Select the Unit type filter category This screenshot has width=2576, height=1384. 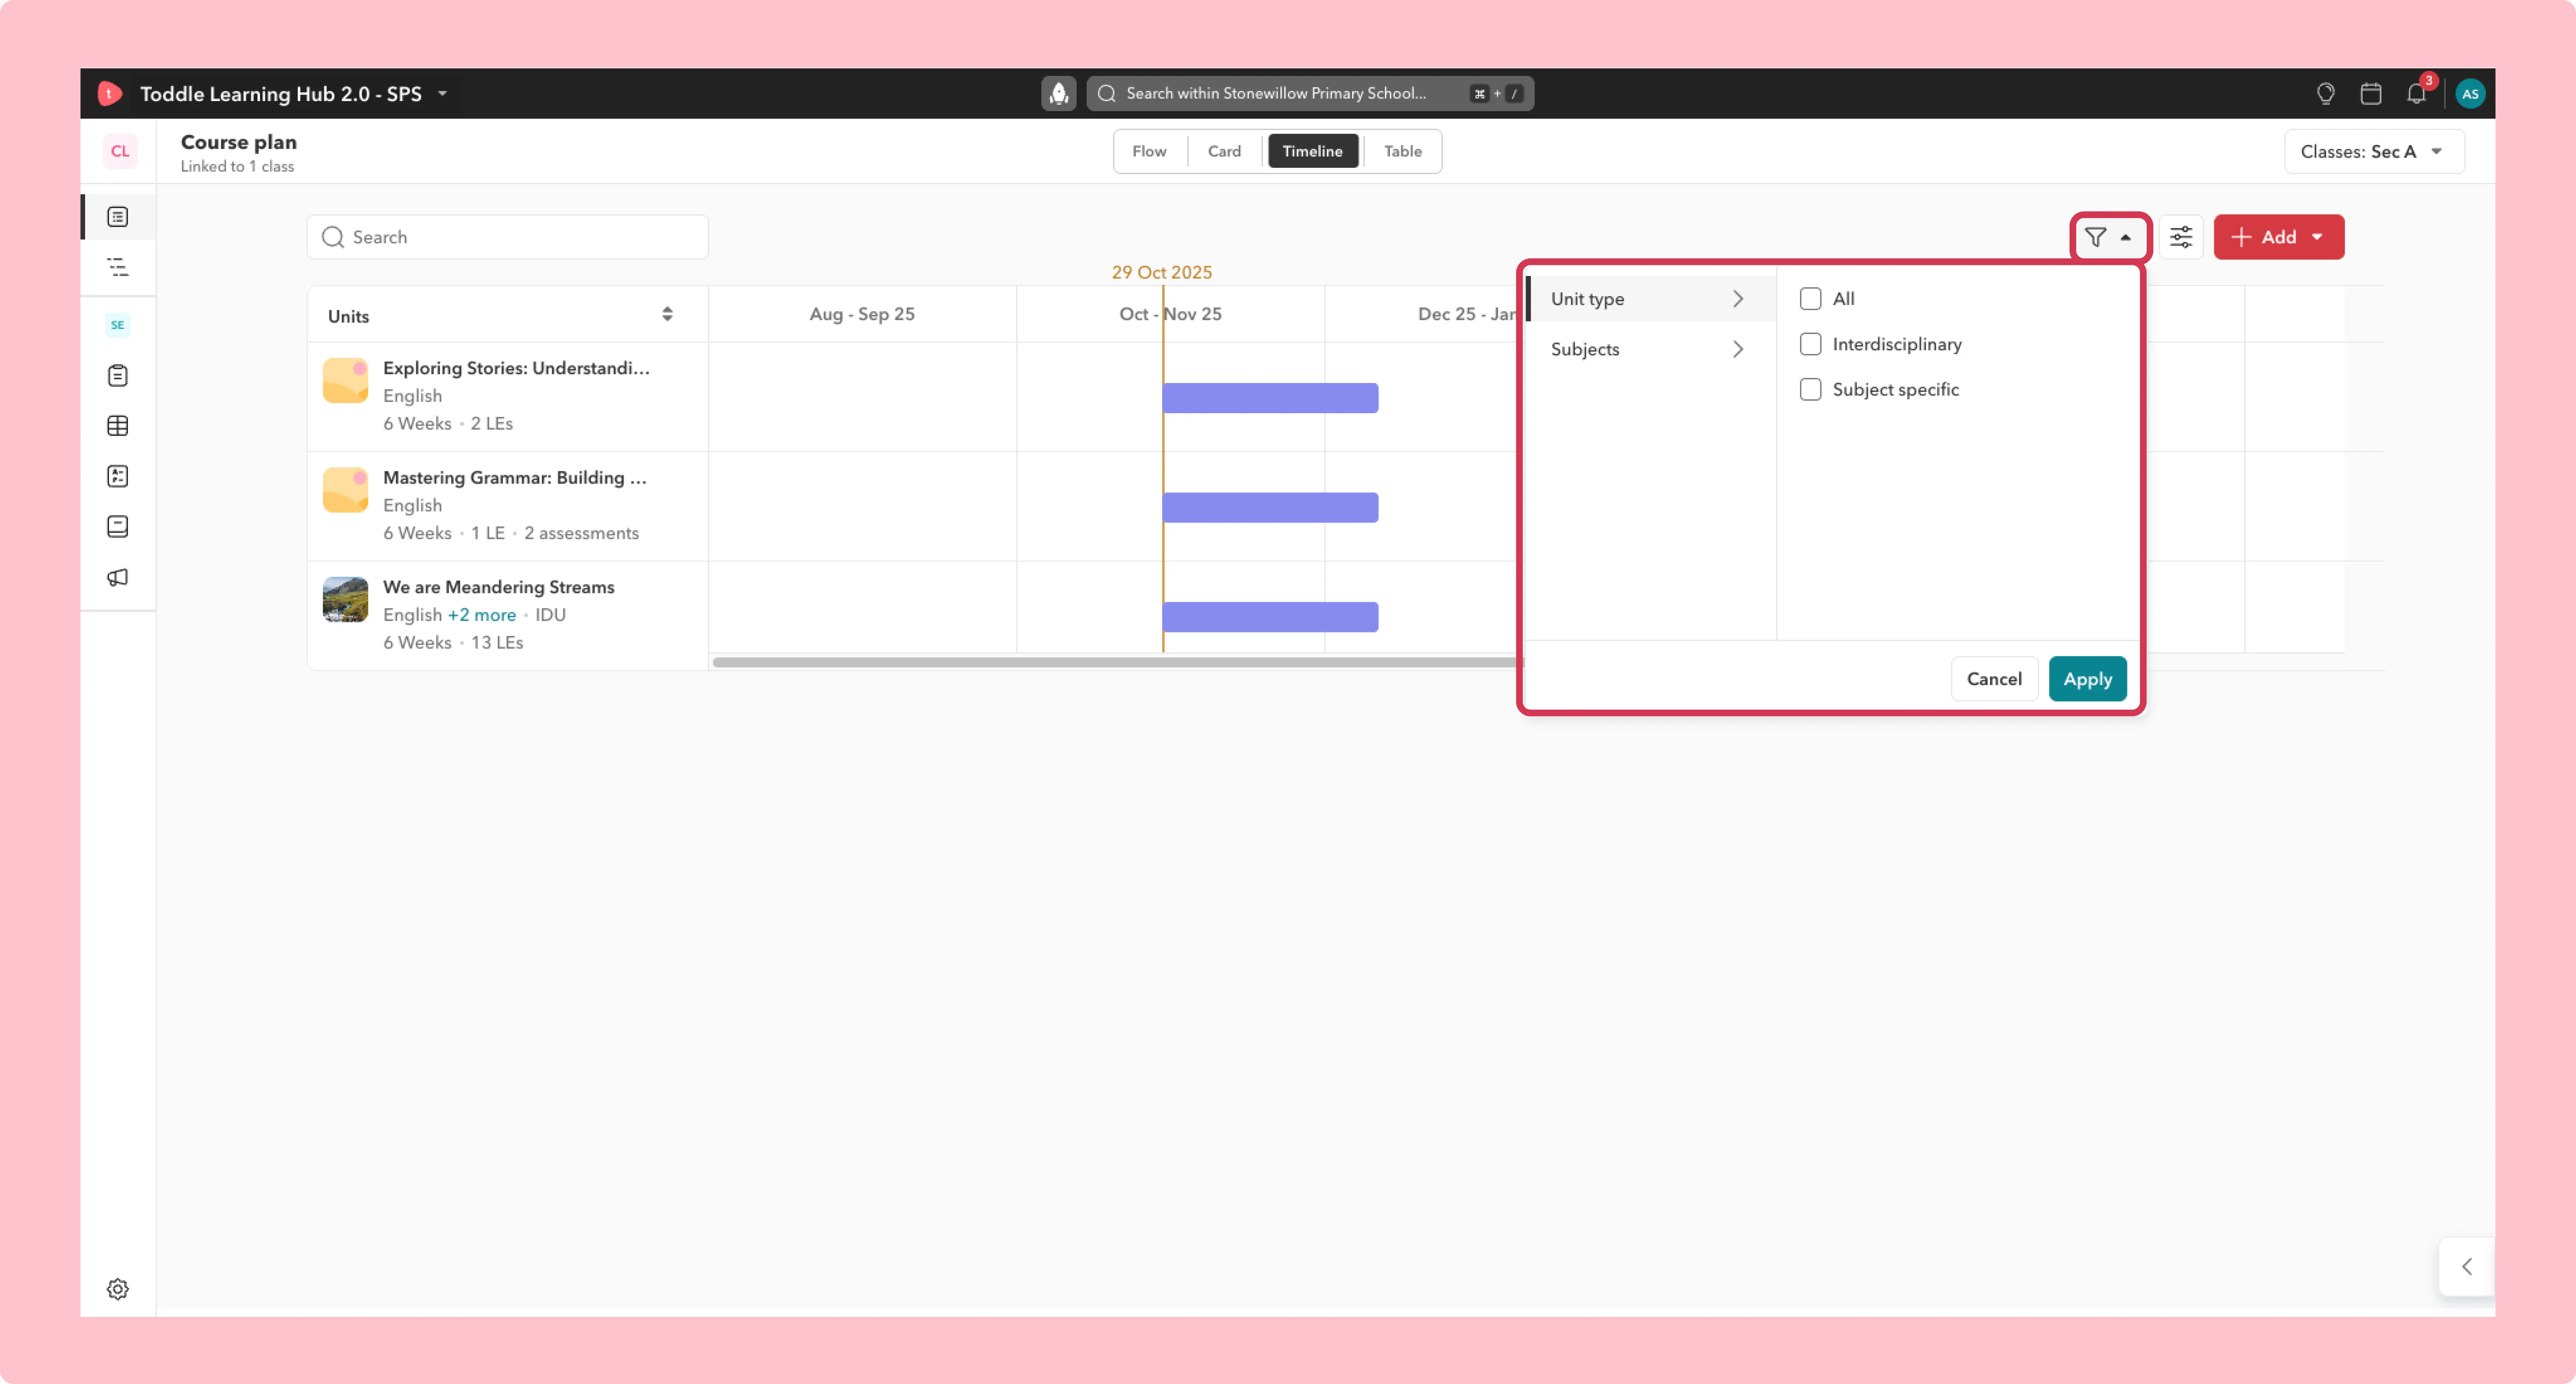[x=1651, y=299]
